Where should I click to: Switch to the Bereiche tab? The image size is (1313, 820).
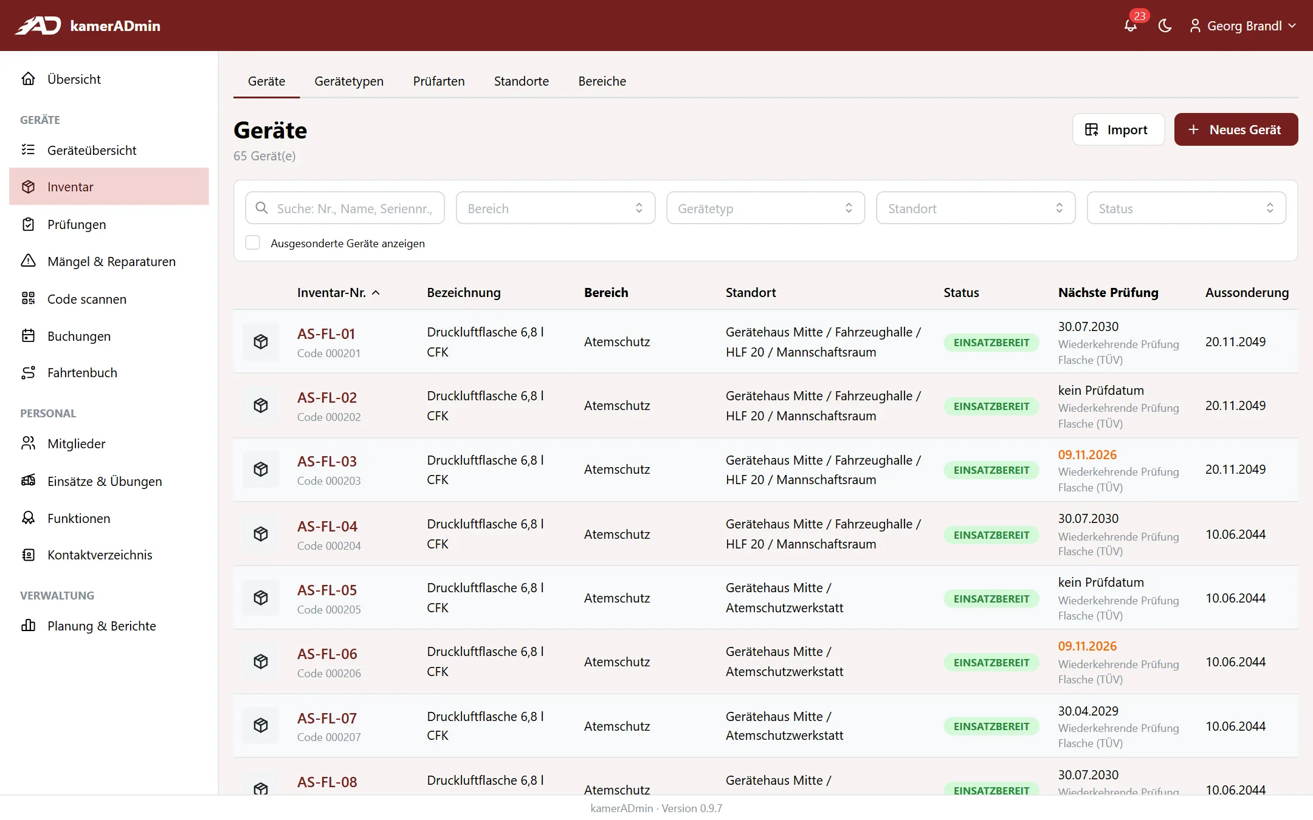(602, 81)
